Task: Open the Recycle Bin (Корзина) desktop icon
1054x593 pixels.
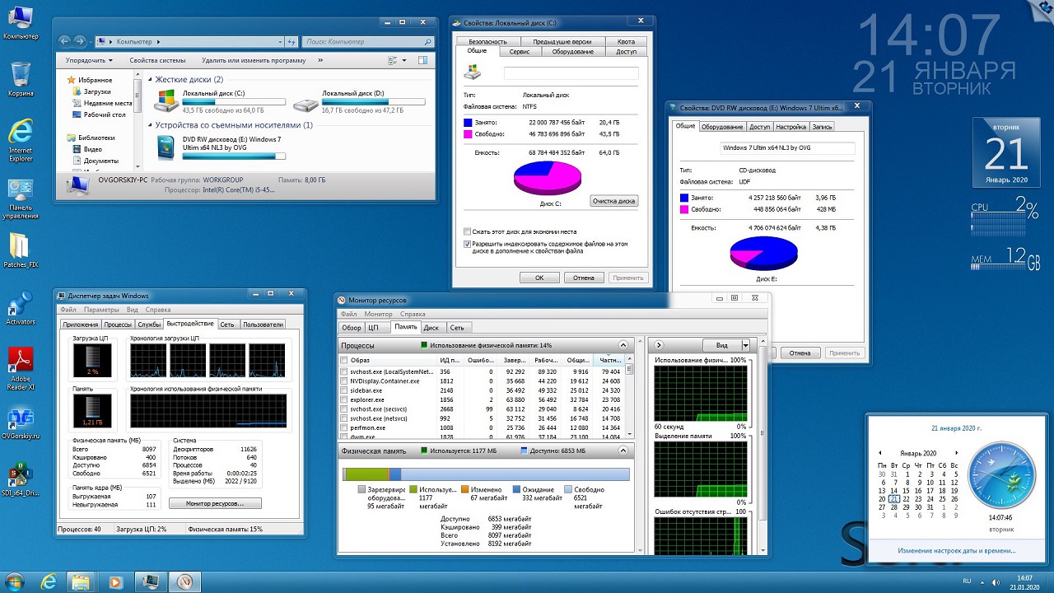Action: tap(21, 77)
